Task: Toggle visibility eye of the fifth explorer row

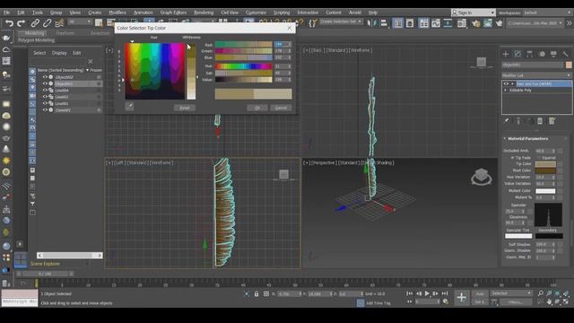Action: (x=45, y=104)
